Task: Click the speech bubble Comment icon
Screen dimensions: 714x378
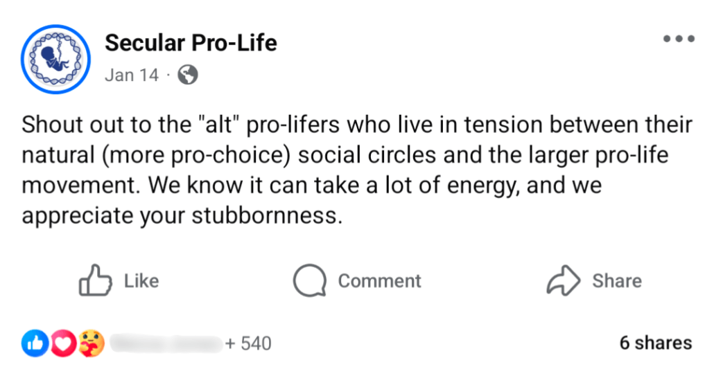Action: (x=309, y=280)
